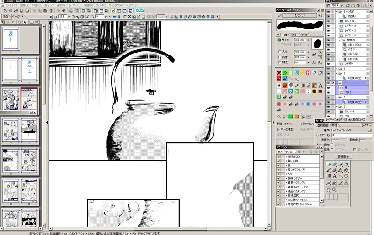Toggle the 入り checkbox in pen options
The height and width of the screenshot is (235, 374).
pos(280,52)
